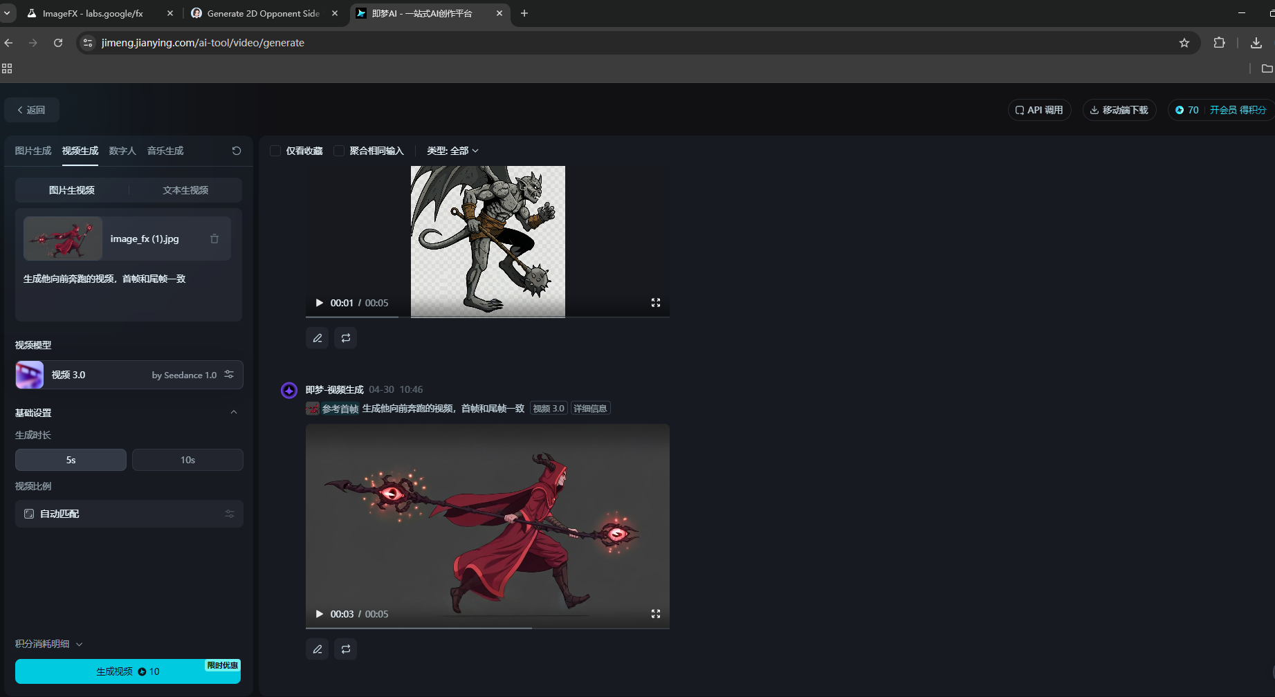Click edit pencil under gargoyle video
This screenshot has width=1275, height=697.
317,338
